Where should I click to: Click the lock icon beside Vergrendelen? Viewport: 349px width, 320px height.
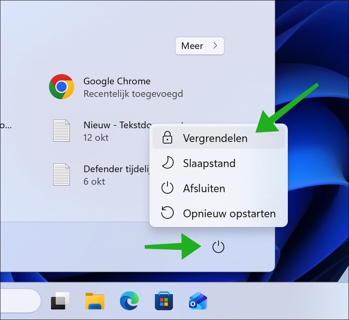click(168, 138)
